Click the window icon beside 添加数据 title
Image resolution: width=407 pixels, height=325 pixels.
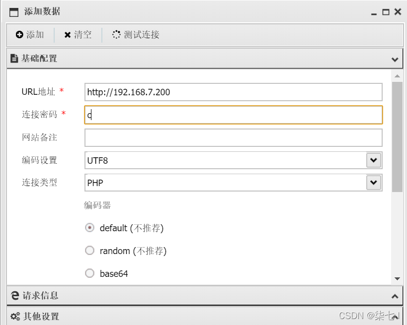click(x=14, y=12)
